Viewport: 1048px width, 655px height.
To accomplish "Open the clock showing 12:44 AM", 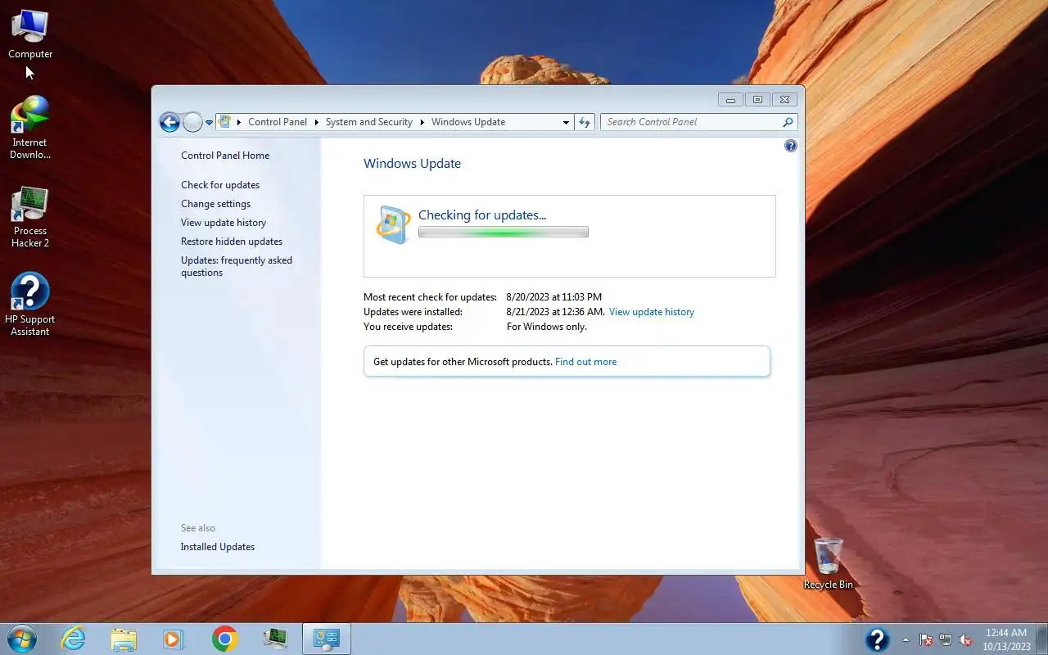I will [1006, 639].
